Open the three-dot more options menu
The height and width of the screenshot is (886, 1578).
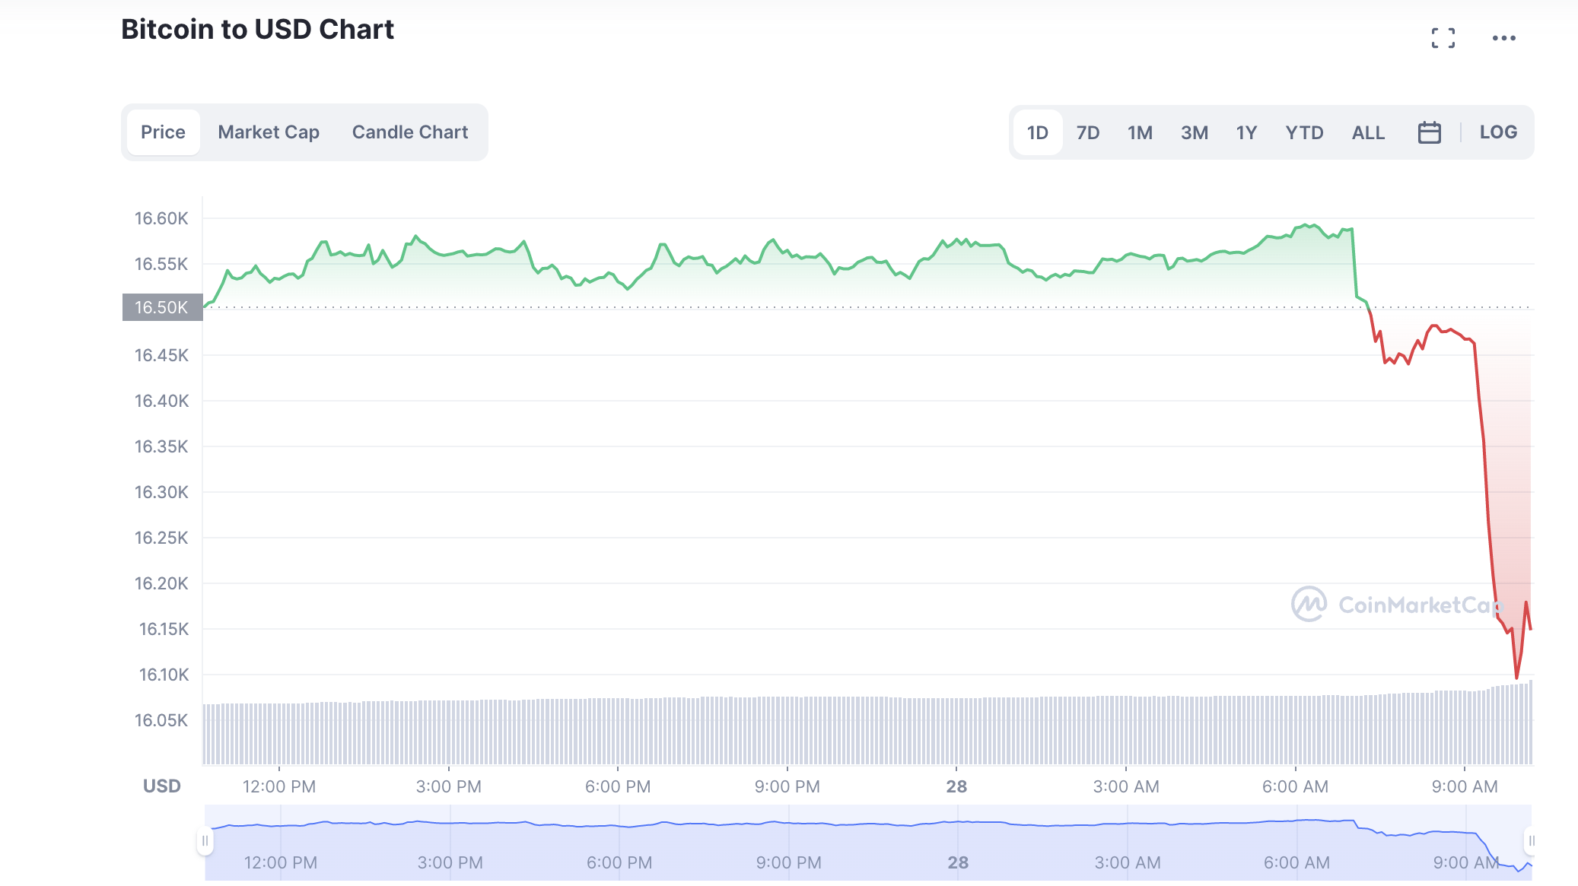pyautogui.click(x=1503, y=38)
